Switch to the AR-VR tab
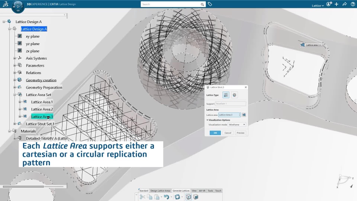Screen dimensions: 357x201 202,191
